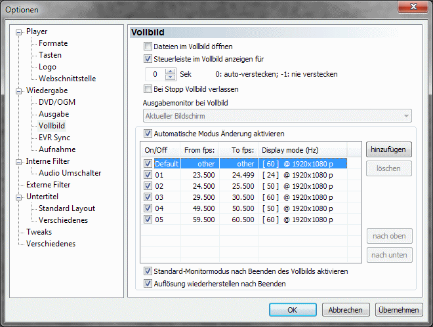Collapse the Interne Filter tree node
This screenshot has width=433, height=327.
coord(18,162)
